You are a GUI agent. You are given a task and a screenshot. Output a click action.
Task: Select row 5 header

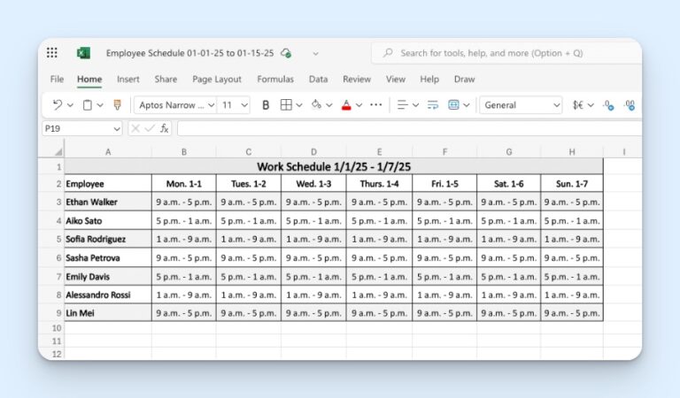tap(51, 239)
